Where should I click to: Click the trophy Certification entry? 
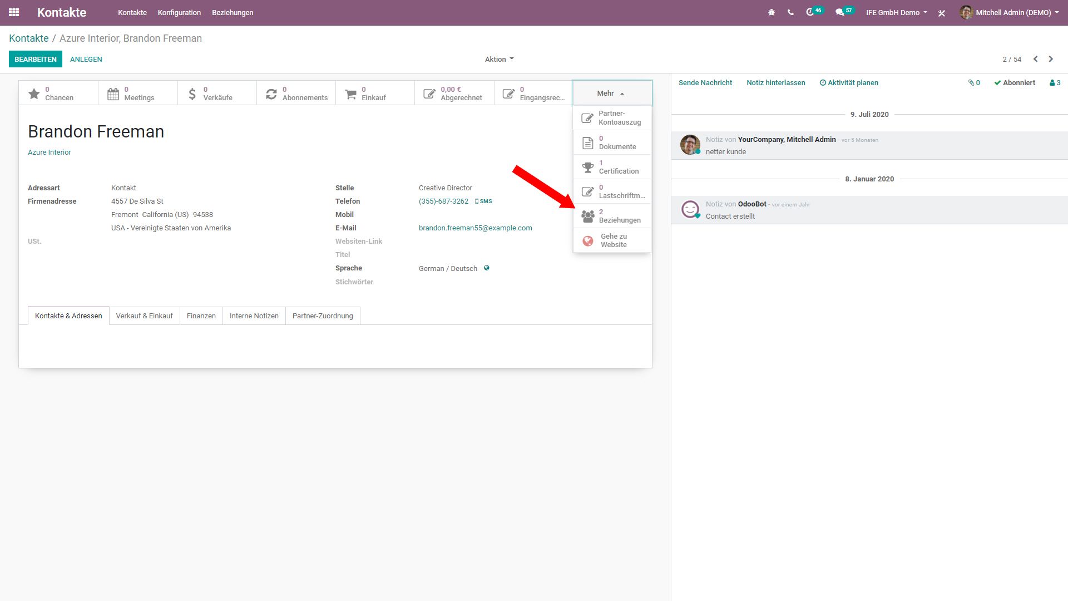click(x=612, y=167)
